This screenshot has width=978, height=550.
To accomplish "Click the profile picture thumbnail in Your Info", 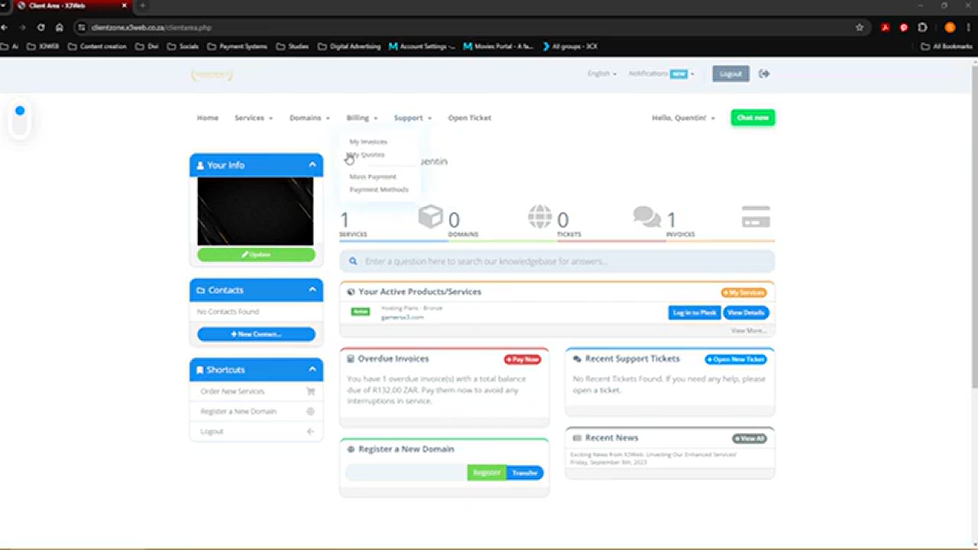I will coord(255,211).
